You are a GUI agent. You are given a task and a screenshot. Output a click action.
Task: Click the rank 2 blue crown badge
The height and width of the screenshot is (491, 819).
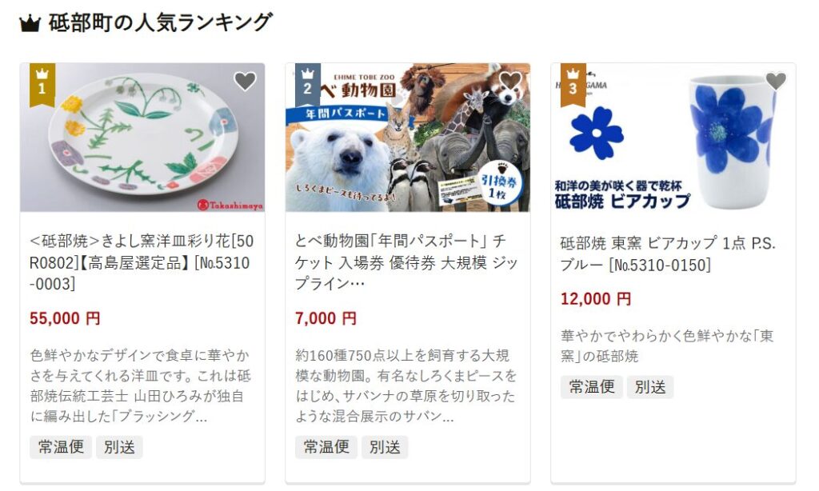tap(308, 85)
